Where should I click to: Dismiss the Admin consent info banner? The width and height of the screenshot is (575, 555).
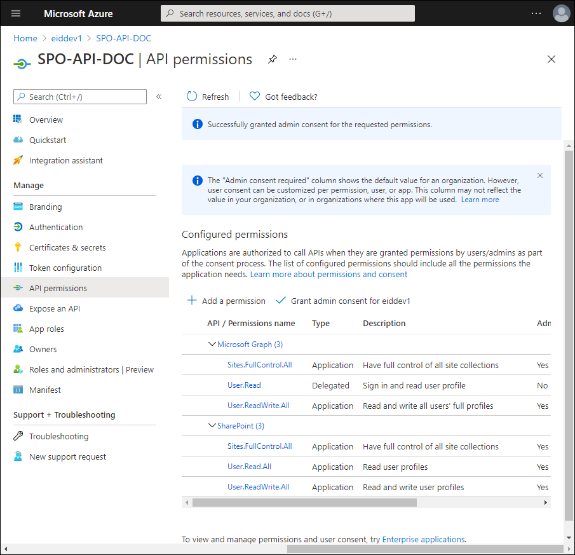pos(540,175)
